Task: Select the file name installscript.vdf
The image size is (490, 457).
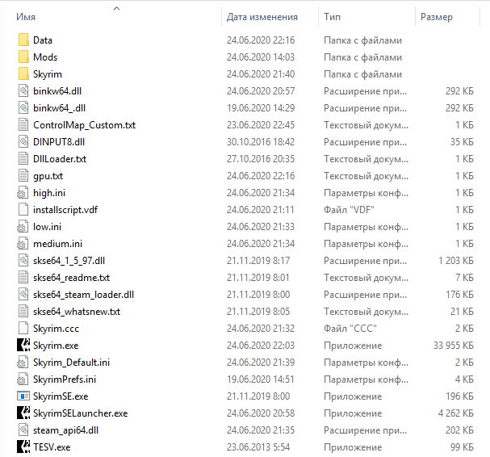Action: [65, 210]
